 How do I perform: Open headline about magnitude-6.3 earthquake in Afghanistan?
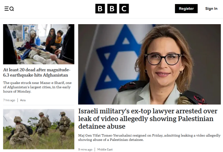tap(37, 72)
